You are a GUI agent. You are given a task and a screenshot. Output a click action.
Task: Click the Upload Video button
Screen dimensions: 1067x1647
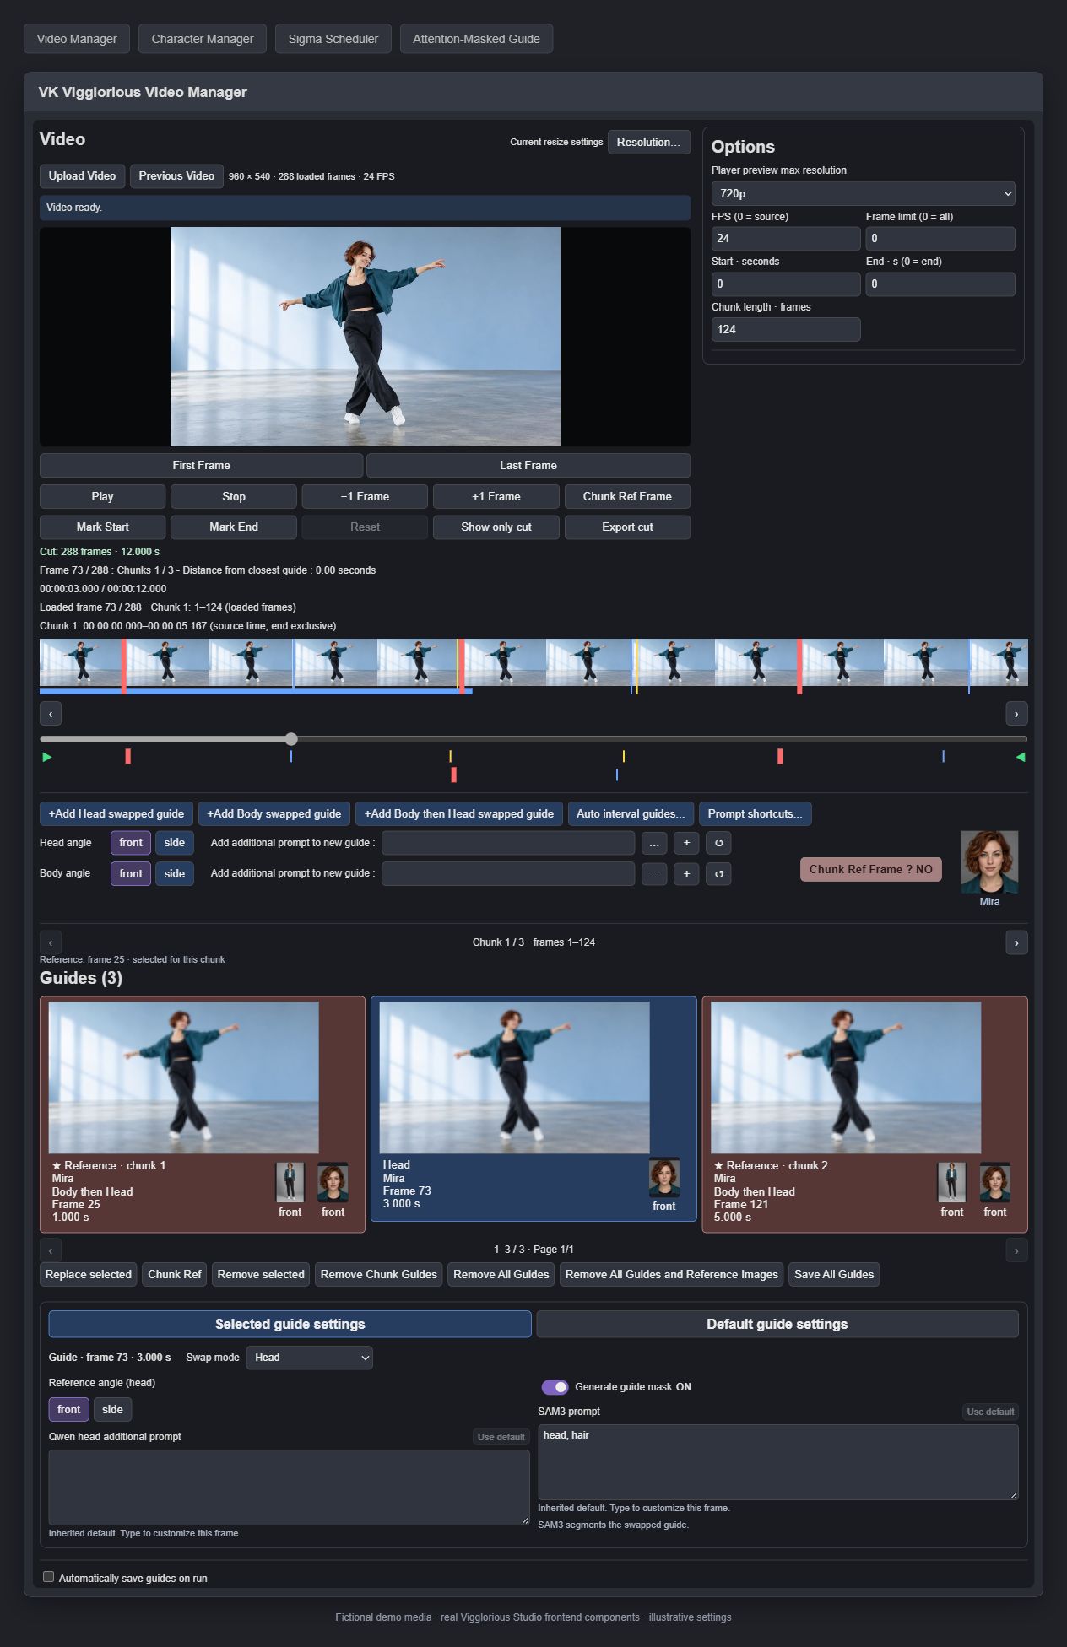click(83, 176)
